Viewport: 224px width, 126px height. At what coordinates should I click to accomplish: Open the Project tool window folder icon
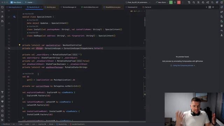[x=2, y=7]
